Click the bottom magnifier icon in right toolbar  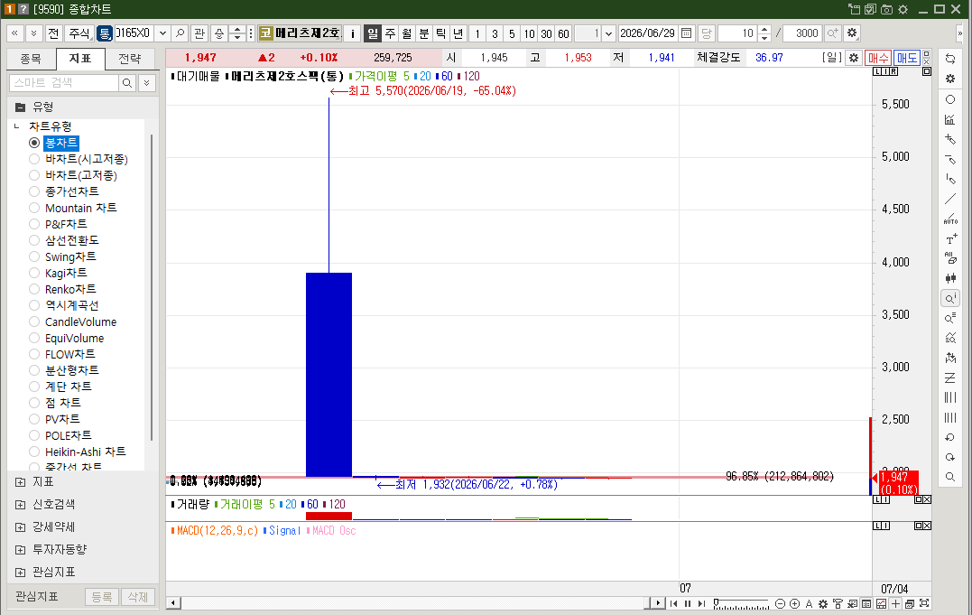click(950, 477)
